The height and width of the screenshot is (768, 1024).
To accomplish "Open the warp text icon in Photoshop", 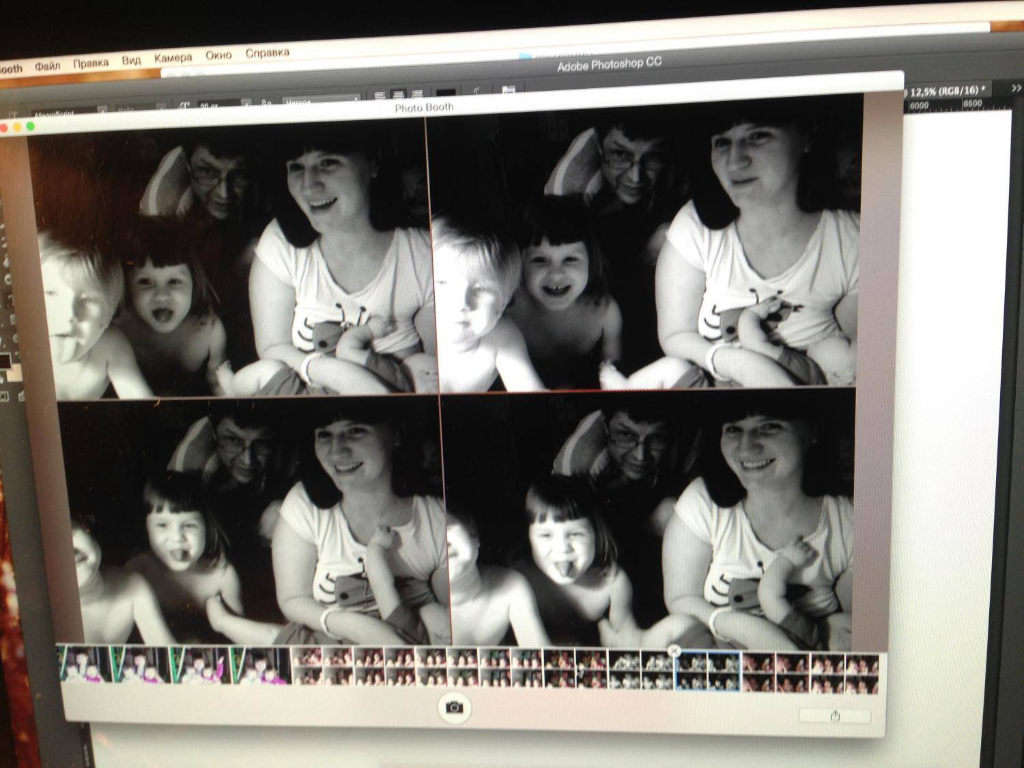I will tap(477, 90).
